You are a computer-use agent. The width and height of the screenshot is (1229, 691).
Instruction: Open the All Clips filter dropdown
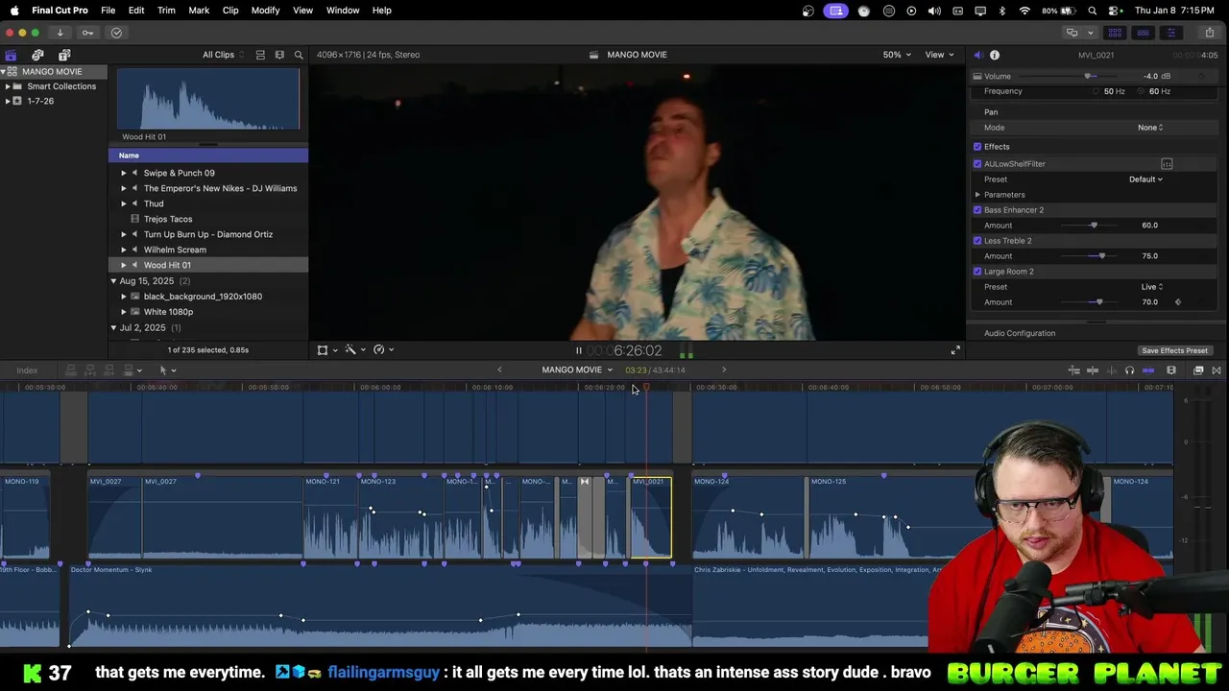click(x=223, y=55)
